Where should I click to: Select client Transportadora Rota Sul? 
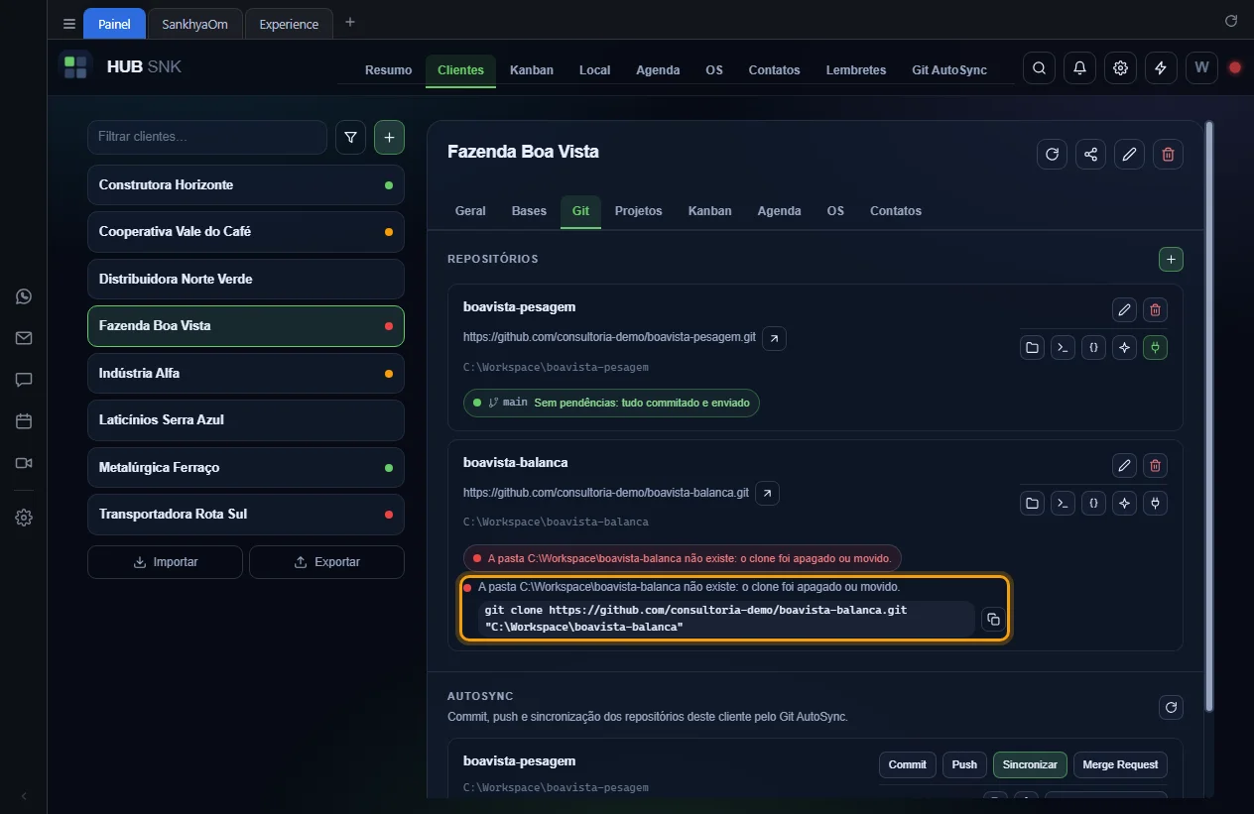tap(246, 515)
